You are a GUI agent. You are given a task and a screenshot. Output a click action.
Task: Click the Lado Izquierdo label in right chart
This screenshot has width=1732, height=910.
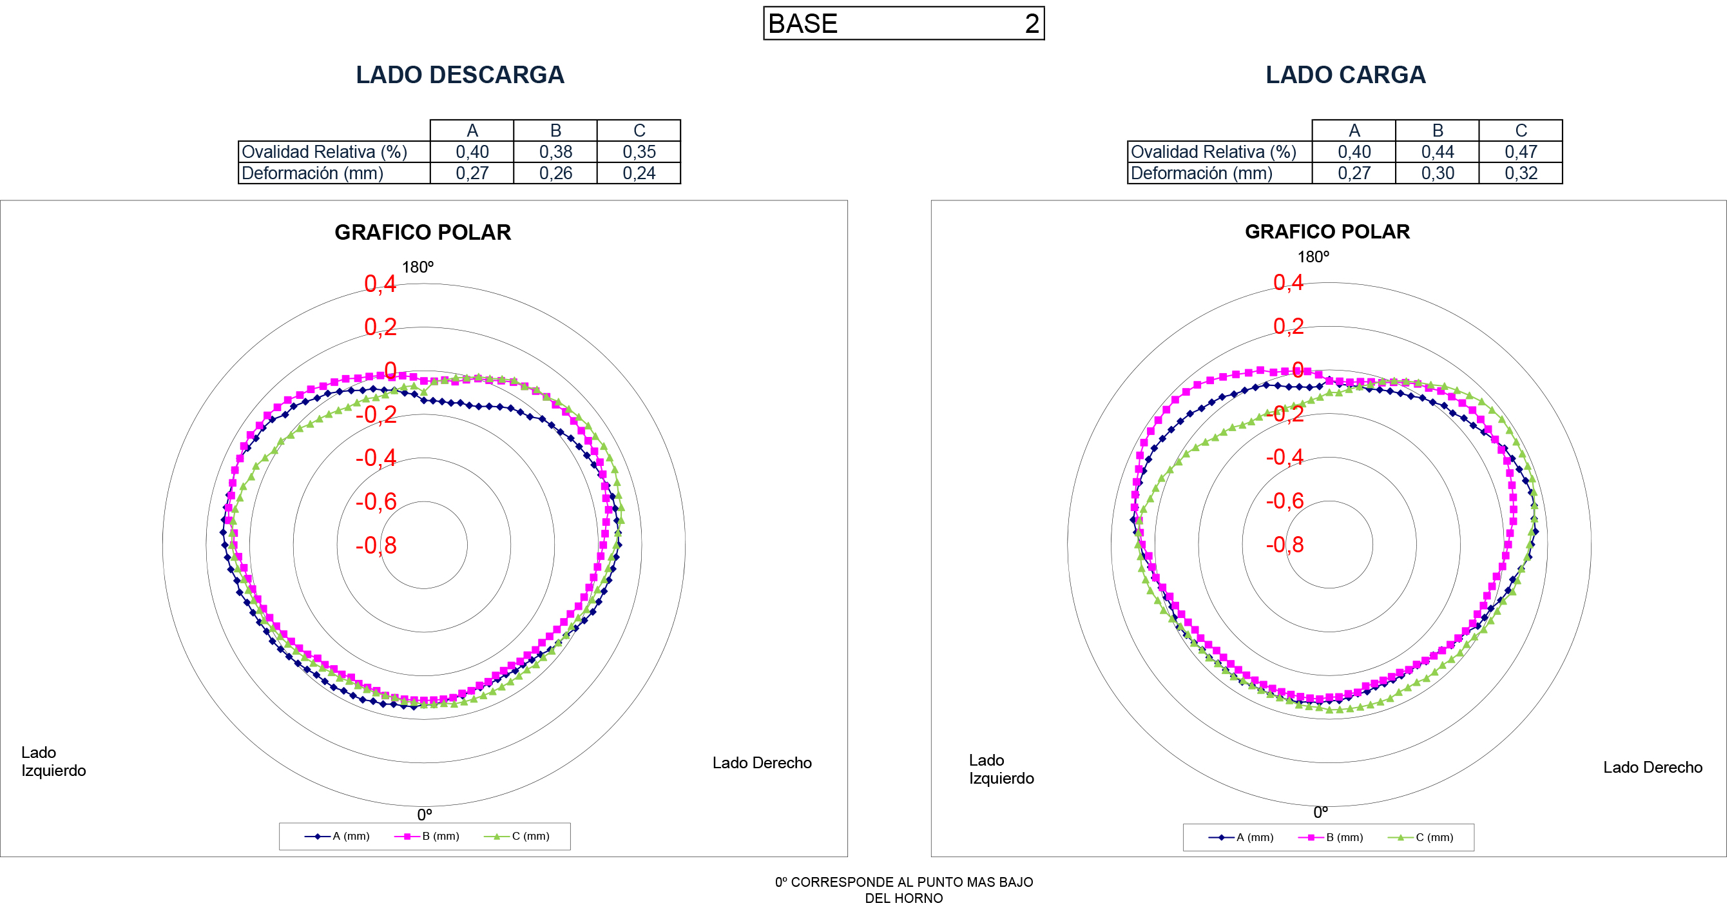tap(1001, 770)
